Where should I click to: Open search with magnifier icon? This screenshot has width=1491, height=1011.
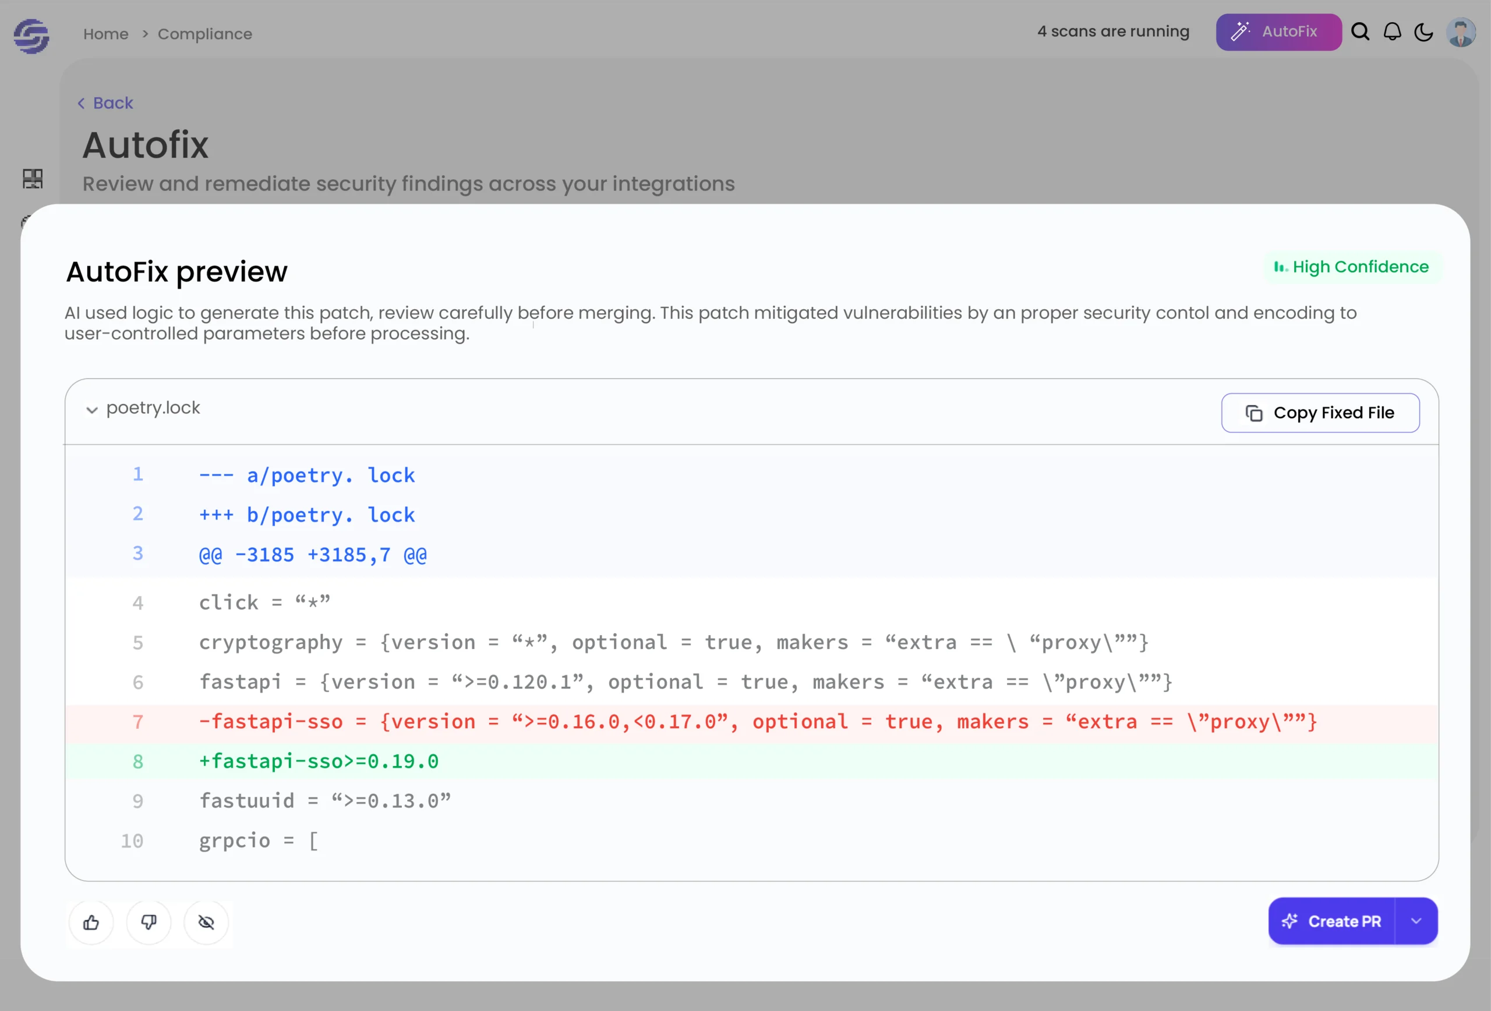pyautogui.click(x=1360, y=32)
